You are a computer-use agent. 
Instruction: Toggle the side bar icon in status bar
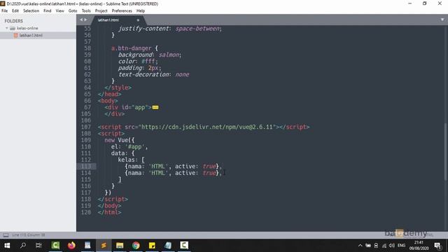pyautogui.click(x=6, y=235)
